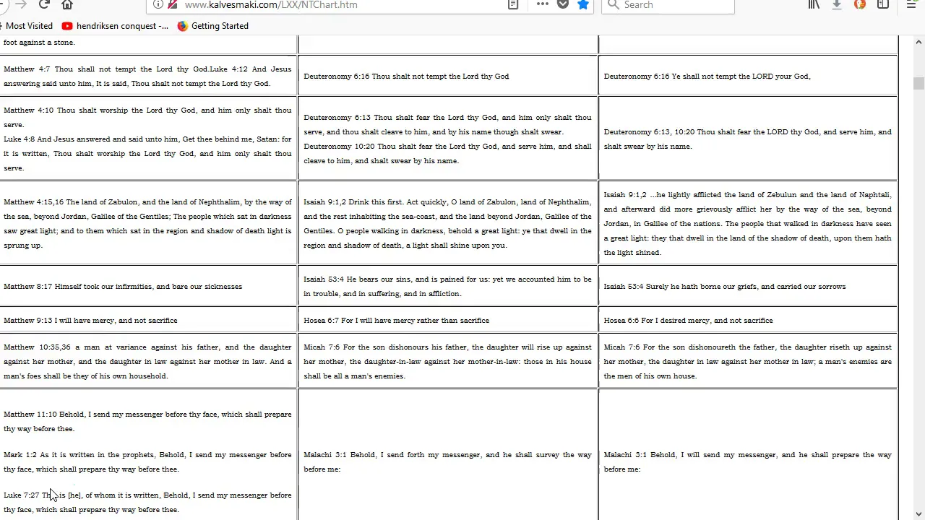Save page to Pocket

point(563,4)
